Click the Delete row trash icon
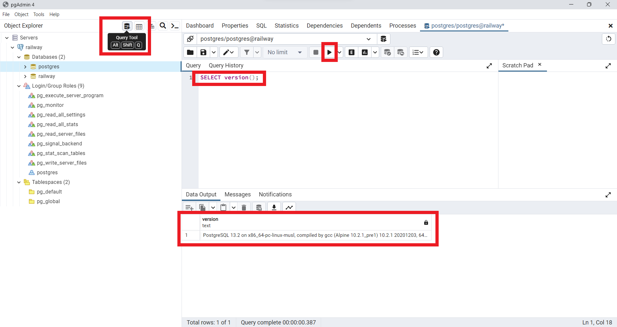This screenshot has width=617, height=327. (244, 208)
